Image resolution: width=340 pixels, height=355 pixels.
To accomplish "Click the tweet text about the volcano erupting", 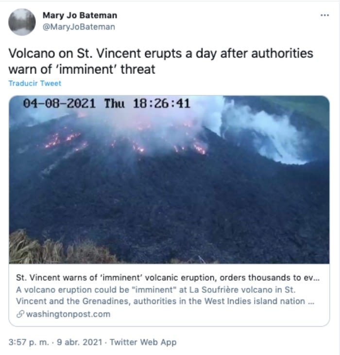I will click(x=161, y=61).
